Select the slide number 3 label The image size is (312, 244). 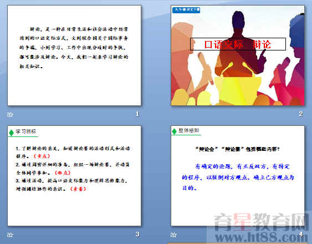137,234
